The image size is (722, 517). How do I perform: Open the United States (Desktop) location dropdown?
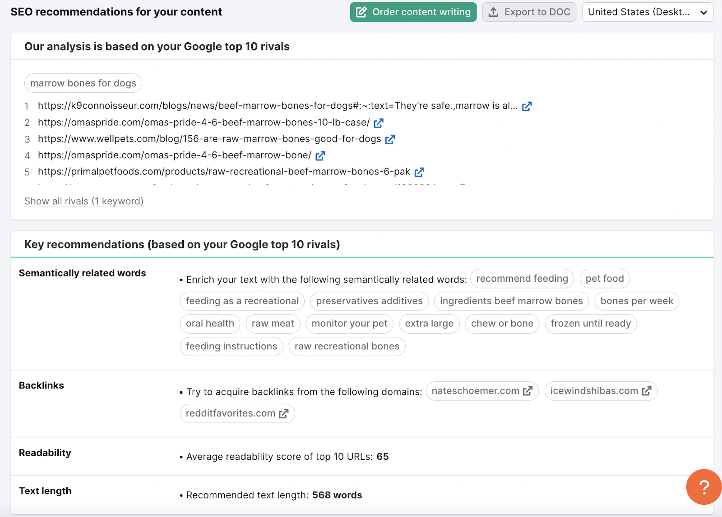(648, 12)
